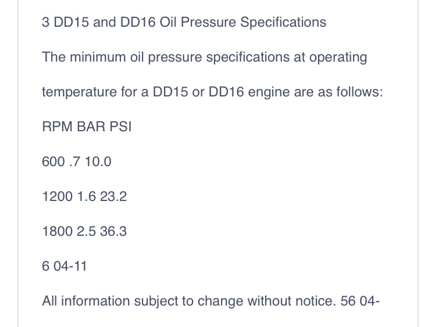The image size is (421, 327).
Task: Click the value 23.2 in the 1200 row
Action: tap(113, 197)
